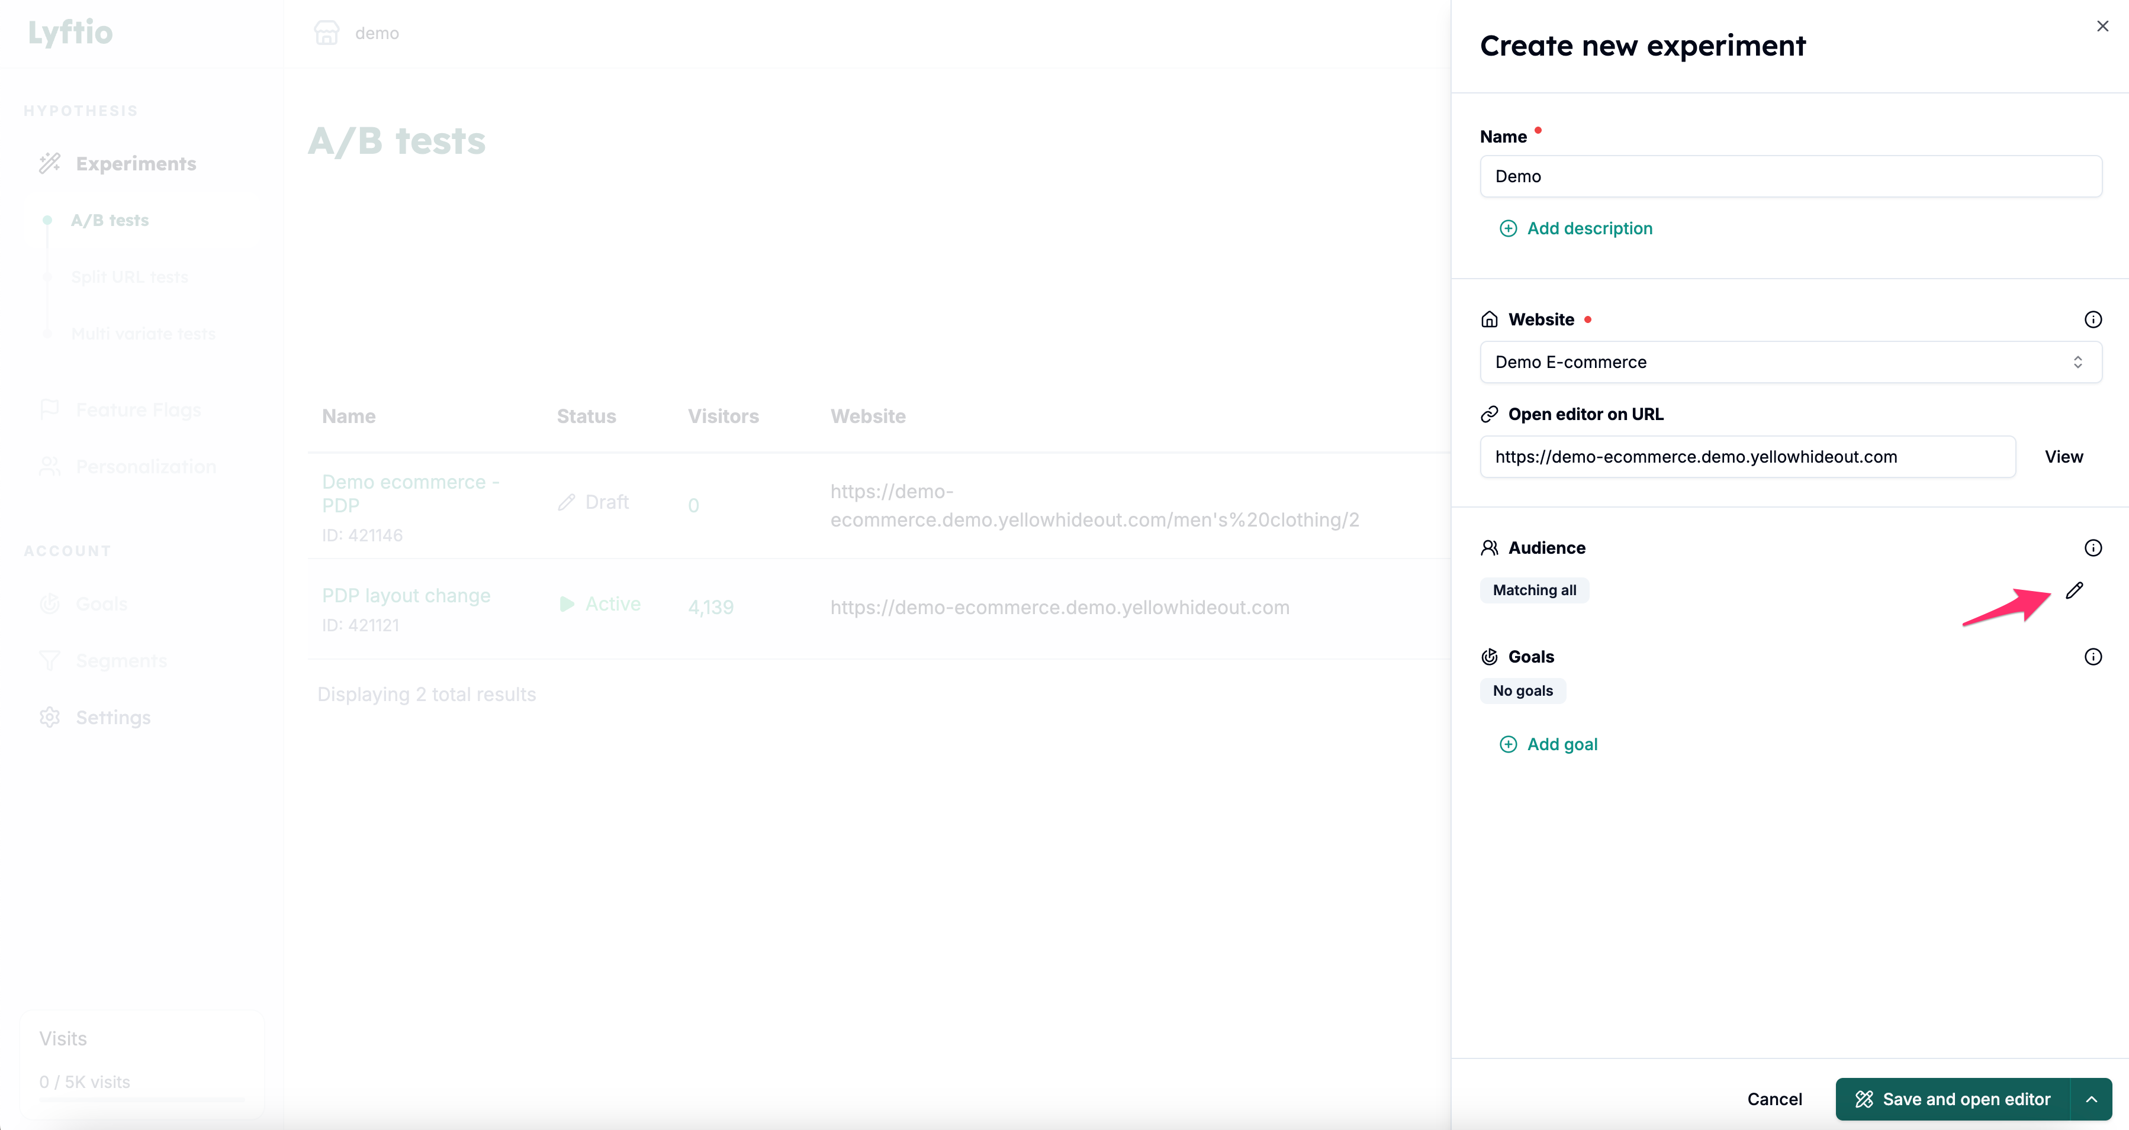Expand the Experiments sidebar section

pos(136,163)
